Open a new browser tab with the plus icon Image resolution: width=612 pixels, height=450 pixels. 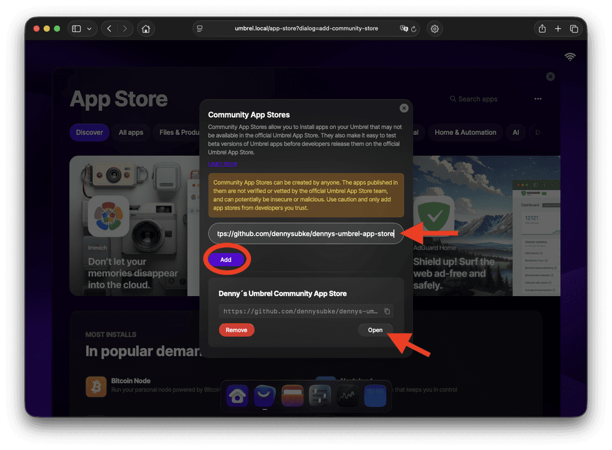(558, 28)
